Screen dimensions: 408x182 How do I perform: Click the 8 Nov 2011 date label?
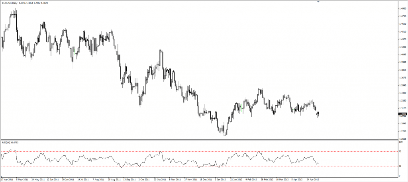(x=175, y=179)
